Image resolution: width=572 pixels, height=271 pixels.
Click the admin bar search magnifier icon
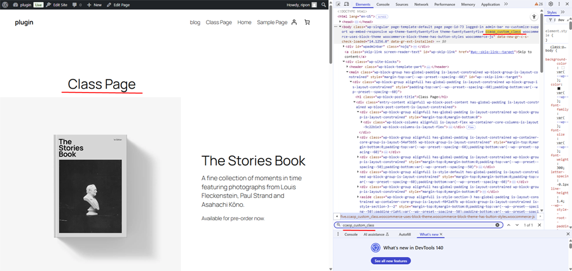coord(323,4)
